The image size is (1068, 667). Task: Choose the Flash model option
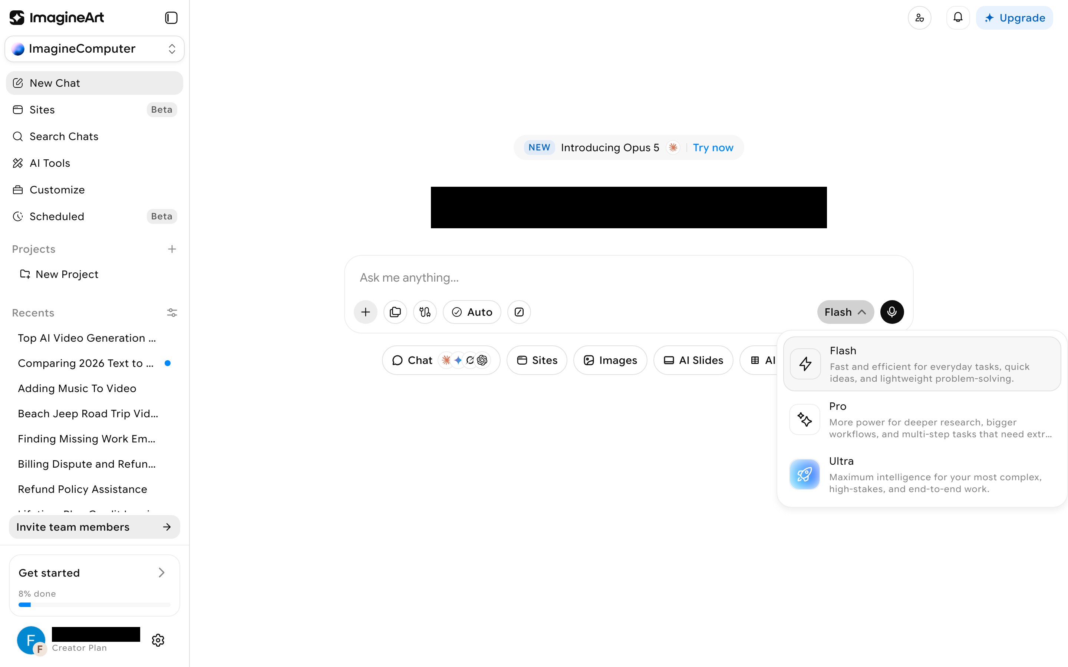pyautogui.click(x=922, y=364)
